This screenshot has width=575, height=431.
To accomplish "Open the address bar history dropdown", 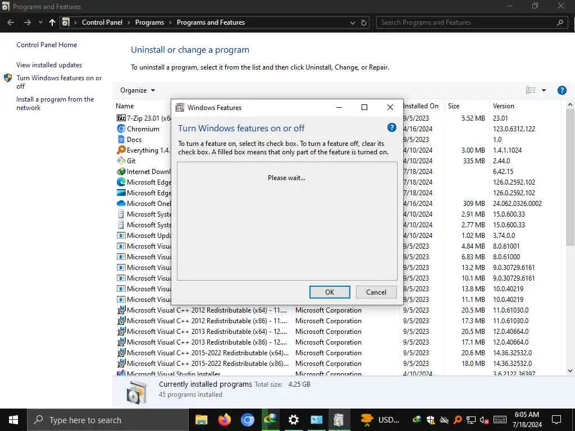I will click(353, 22).
